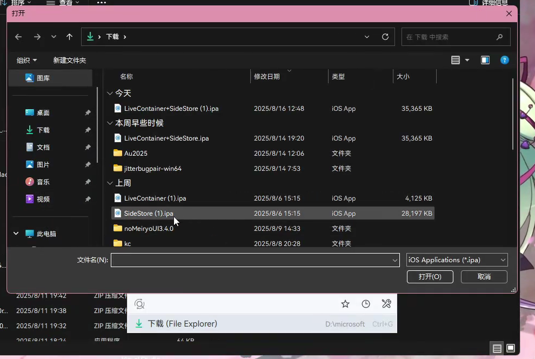This screenshot has width=535, height=359.
Task: Open the view layout dropdown arrow
Action: (x=467, y=60)
